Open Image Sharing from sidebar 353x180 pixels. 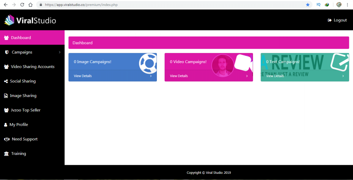[x=23, y=96]
